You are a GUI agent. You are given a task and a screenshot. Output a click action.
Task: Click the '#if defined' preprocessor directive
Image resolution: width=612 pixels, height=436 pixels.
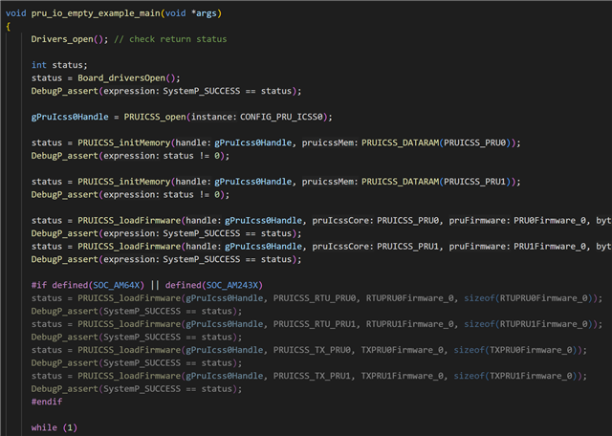tap(60, 285)
